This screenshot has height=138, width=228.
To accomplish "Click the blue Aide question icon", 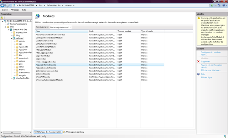I will point(198,74).
